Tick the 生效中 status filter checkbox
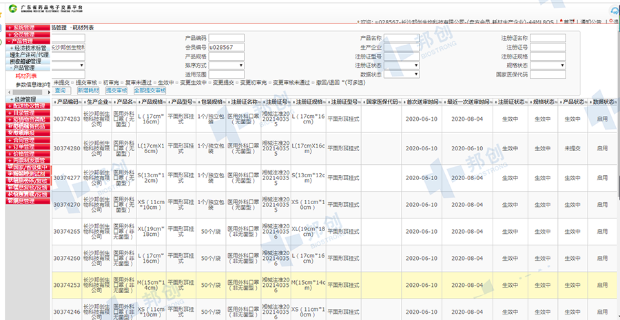The height and width of the screenshot is (320, 620). tap(156, 82)
